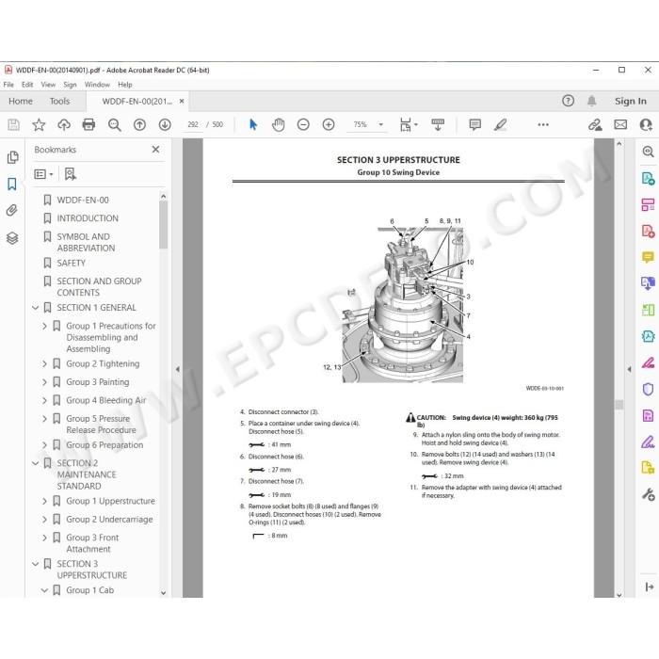The height and width of the screenshot is (659, 659).
Task: Click the document vertical scrollbar thumb
Action: click(x=619, y=404)
